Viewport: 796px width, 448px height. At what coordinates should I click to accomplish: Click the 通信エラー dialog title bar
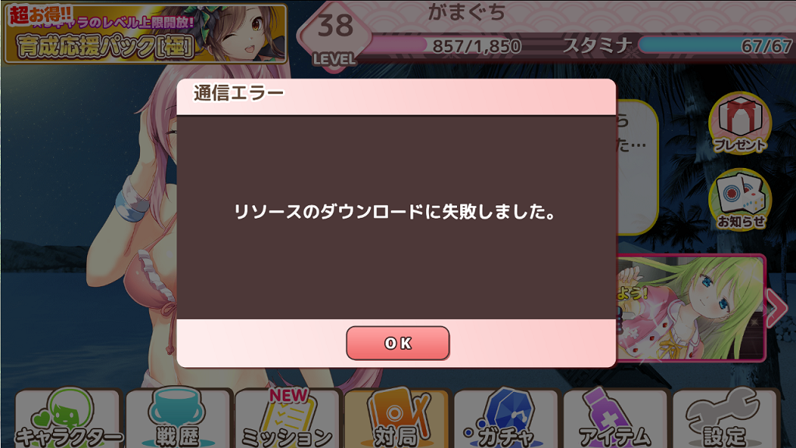[x=396, y=96]
